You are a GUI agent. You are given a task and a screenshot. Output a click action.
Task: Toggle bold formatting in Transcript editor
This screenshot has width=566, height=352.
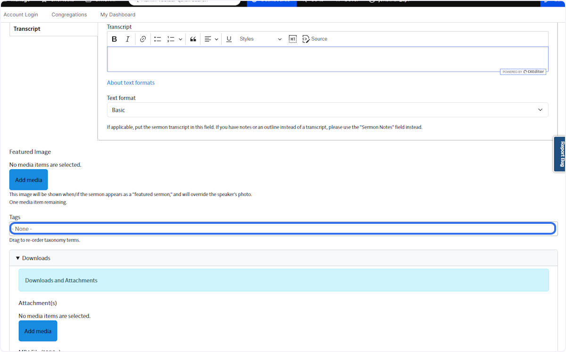point(114,39)
